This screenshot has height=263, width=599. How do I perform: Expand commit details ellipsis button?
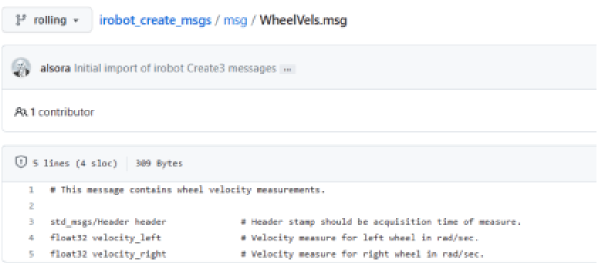[x=287, y=69]
